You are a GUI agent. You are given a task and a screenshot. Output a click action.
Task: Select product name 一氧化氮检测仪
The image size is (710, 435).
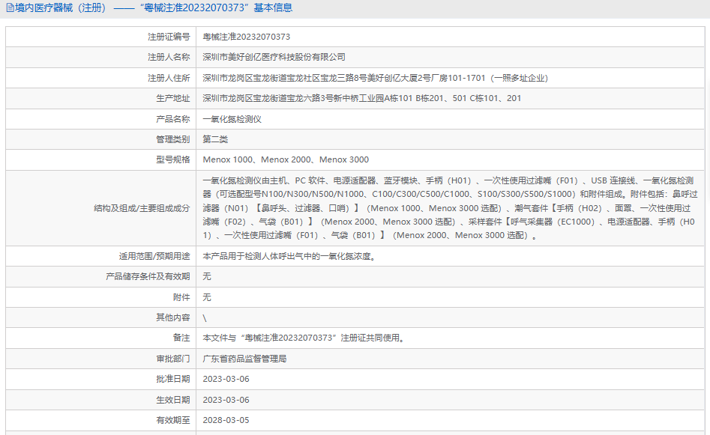[x=232, y=119]
